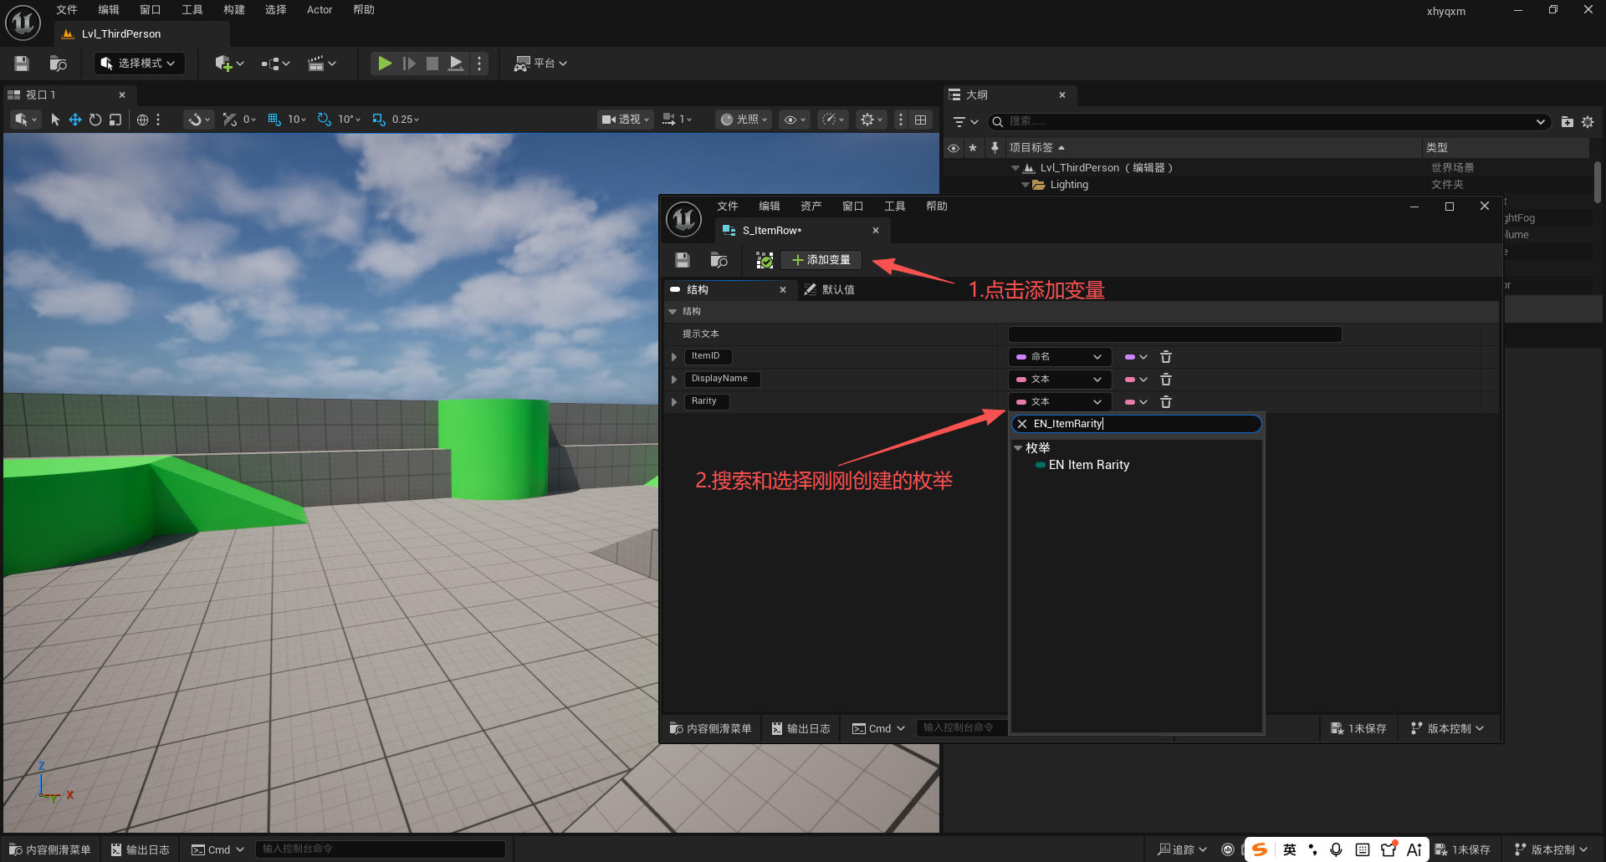Viewport: 1606px width, 862px height.
Task: Toggle grid position snapping
Action: (274, 120)
